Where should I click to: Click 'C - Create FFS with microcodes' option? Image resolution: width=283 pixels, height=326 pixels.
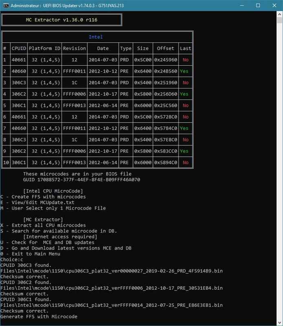point(43,197)
